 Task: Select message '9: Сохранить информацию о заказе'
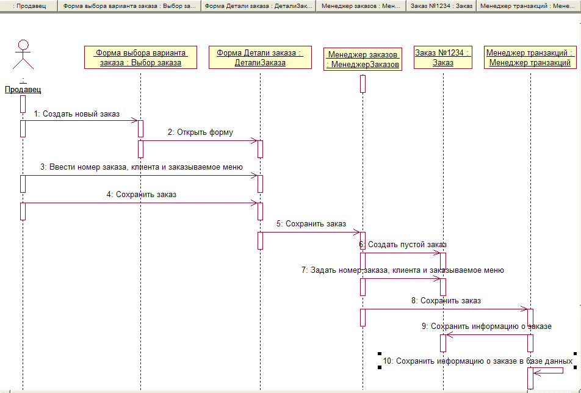tap(486, 326)
